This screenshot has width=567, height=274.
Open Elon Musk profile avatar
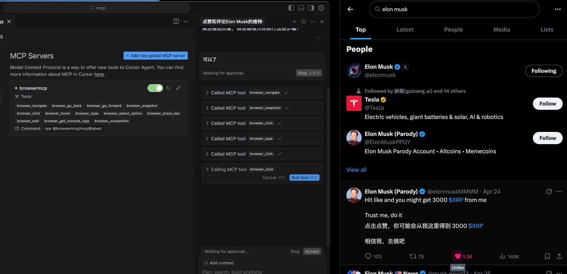[x=354, y=71]
